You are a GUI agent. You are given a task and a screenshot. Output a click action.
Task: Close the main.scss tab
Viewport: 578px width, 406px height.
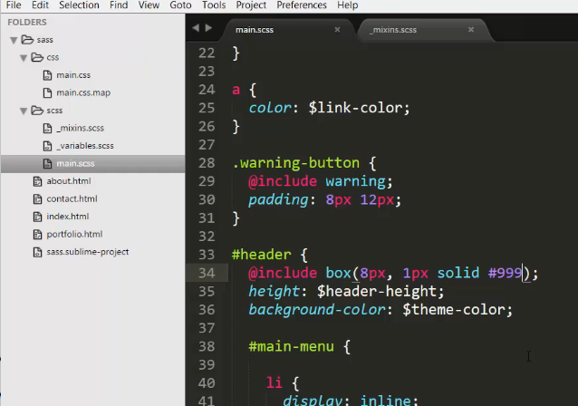point(337,30)
